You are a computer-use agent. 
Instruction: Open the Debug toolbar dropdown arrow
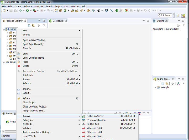(x=24, y=10)
